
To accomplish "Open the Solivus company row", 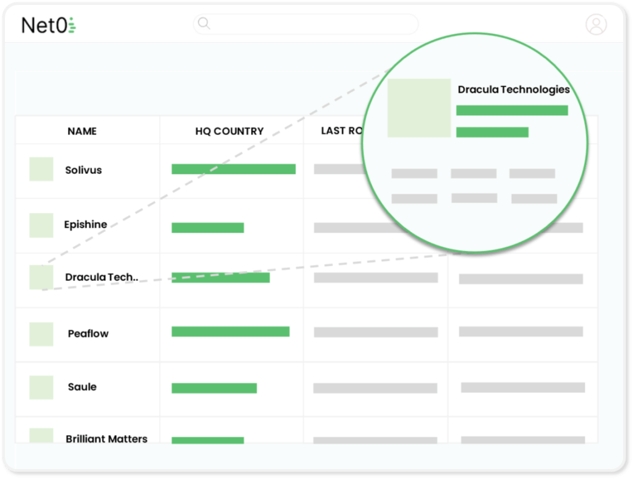I will [83, 170].
